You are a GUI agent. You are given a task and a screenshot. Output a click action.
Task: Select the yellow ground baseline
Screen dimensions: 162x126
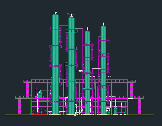tap(79, 115)
